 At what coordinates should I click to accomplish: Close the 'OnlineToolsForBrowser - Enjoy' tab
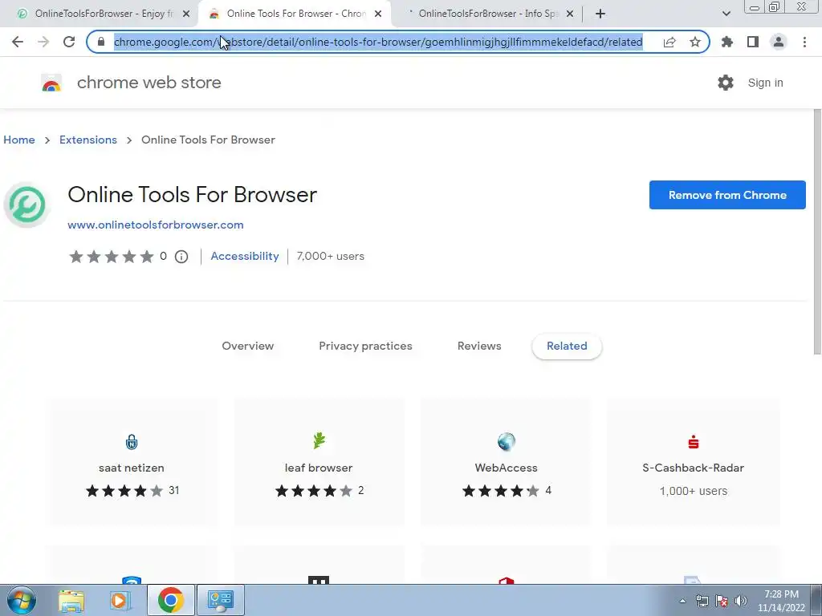[x=186, y=14]
